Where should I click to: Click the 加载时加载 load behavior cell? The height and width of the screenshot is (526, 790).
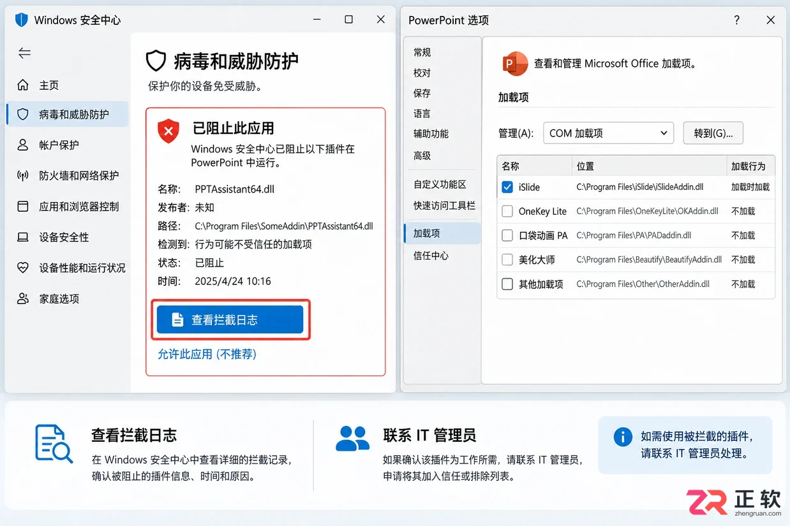(750, 187)
